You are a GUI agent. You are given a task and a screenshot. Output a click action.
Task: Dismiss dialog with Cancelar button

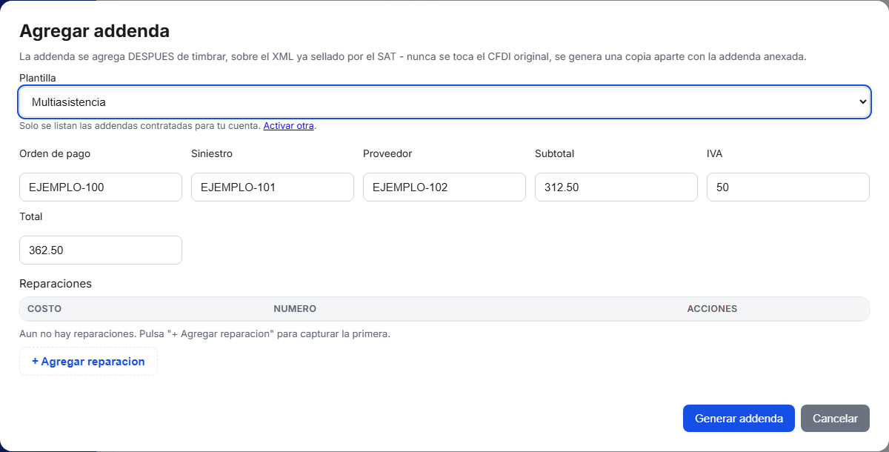coord(835,419)
